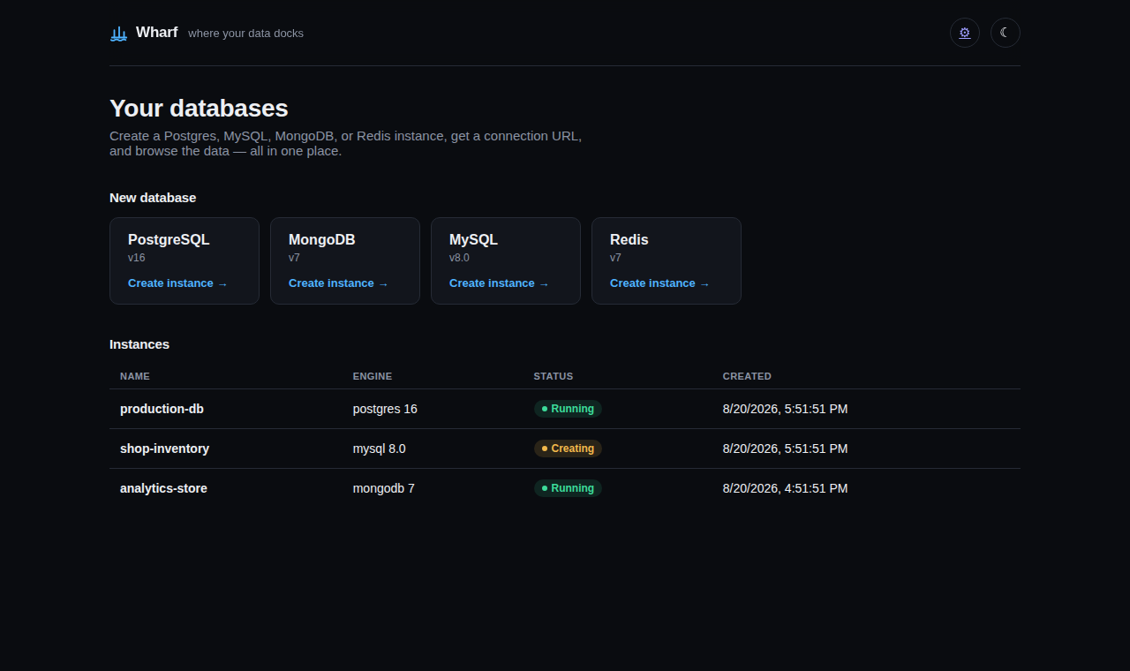This screenshot has width=1130, height=671.
Task: Click the mysql 8.0 engine cell
Action: pos(380,449)
